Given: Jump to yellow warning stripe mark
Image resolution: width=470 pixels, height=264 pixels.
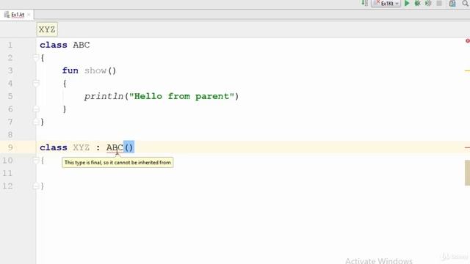Looking at the screenshot, I should click(x=467, y=71).
